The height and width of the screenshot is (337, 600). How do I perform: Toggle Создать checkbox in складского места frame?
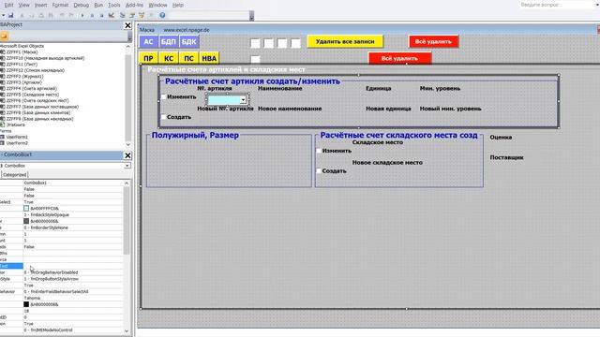pos(319,170)
